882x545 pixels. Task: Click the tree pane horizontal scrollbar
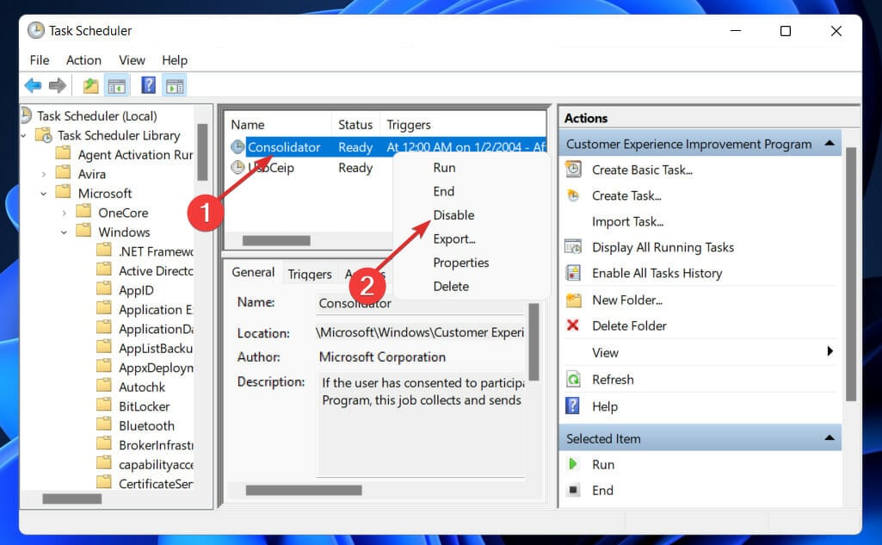tap(72, 499)
